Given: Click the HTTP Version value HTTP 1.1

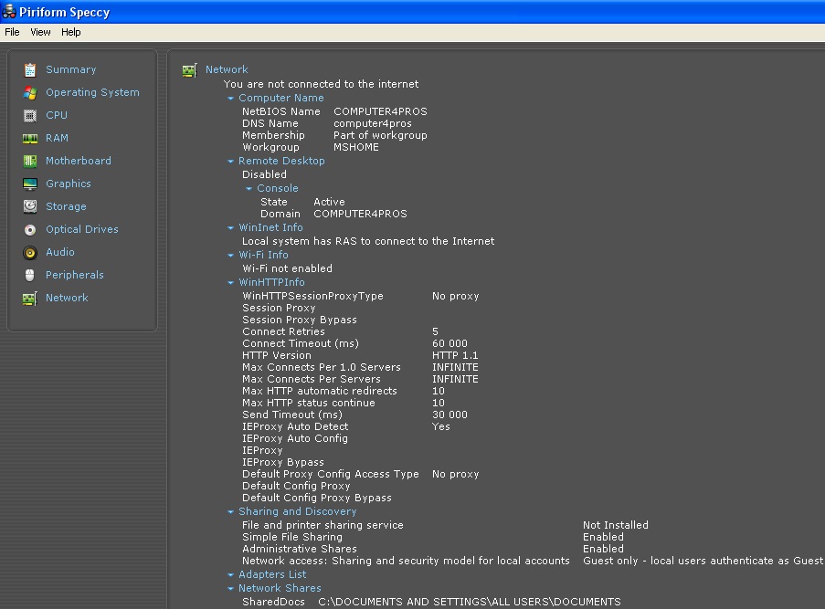Looking at the screenshot, I should tap(455, 355).
